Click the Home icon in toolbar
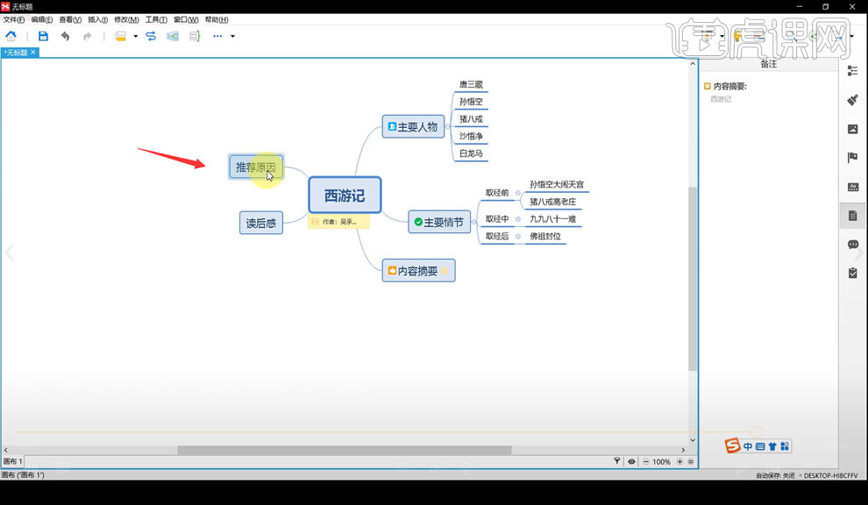 (11, 36)
